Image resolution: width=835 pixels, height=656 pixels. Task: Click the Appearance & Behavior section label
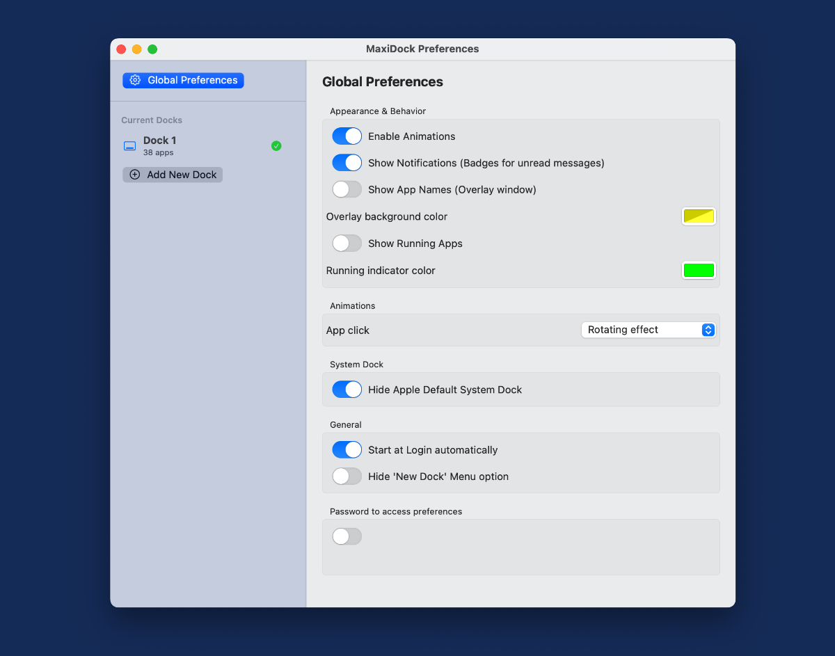(378, 111)
